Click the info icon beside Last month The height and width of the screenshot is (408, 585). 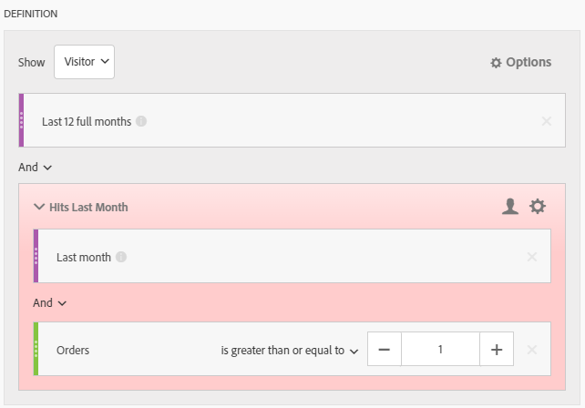coord(121,257)
